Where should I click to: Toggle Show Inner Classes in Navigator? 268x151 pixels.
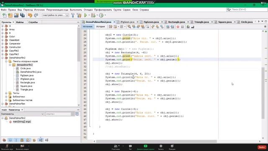[x=28, y=140]
